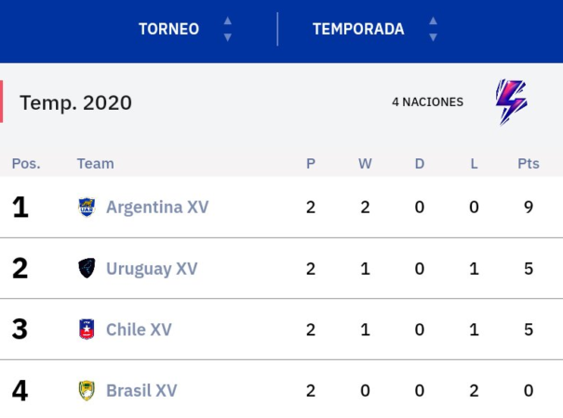Click the Pos. column header

[x=26, y=164]
